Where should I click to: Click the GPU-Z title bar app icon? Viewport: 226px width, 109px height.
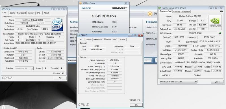click(160, 8)
